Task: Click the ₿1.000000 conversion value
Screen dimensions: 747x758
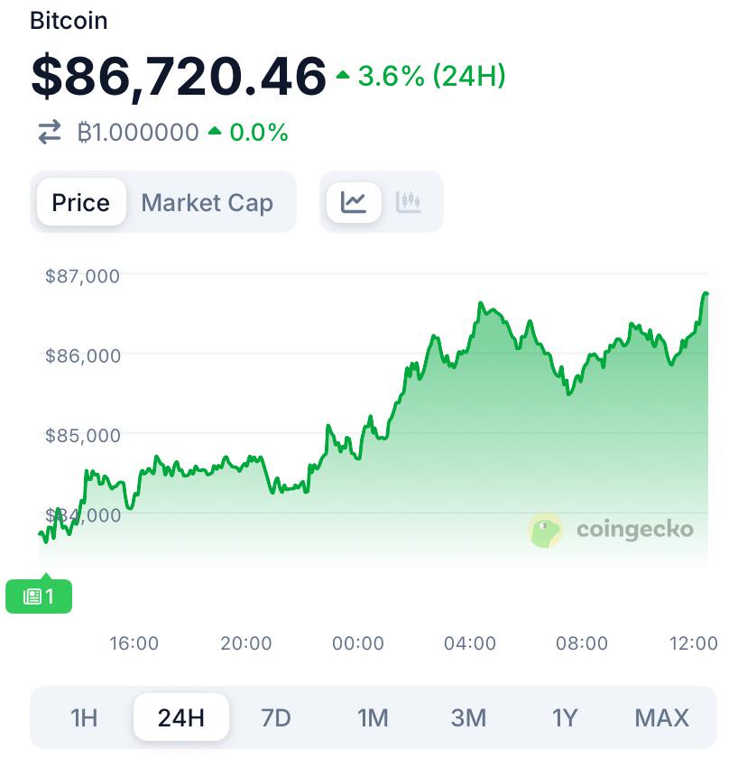Action: [x=138, y=134]
